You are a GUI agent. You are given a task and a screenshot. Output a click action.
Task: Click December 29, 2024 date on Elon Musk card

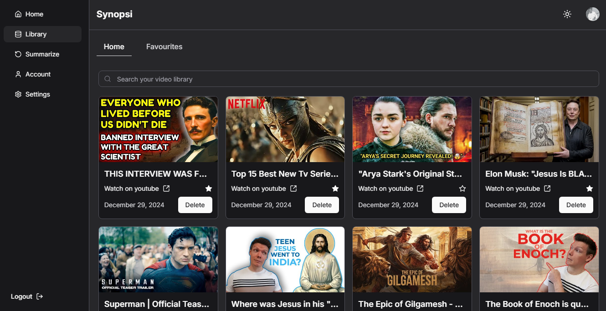515,205
